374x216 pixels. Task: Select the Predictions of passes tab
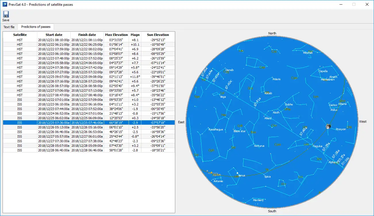[x=36, y=27]
